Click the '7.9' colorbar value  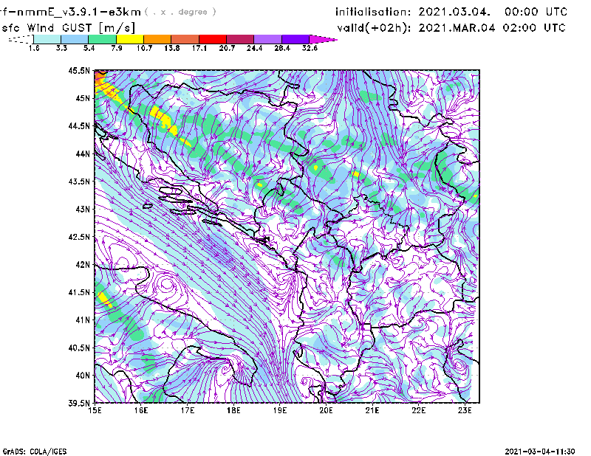pos(117,48)
